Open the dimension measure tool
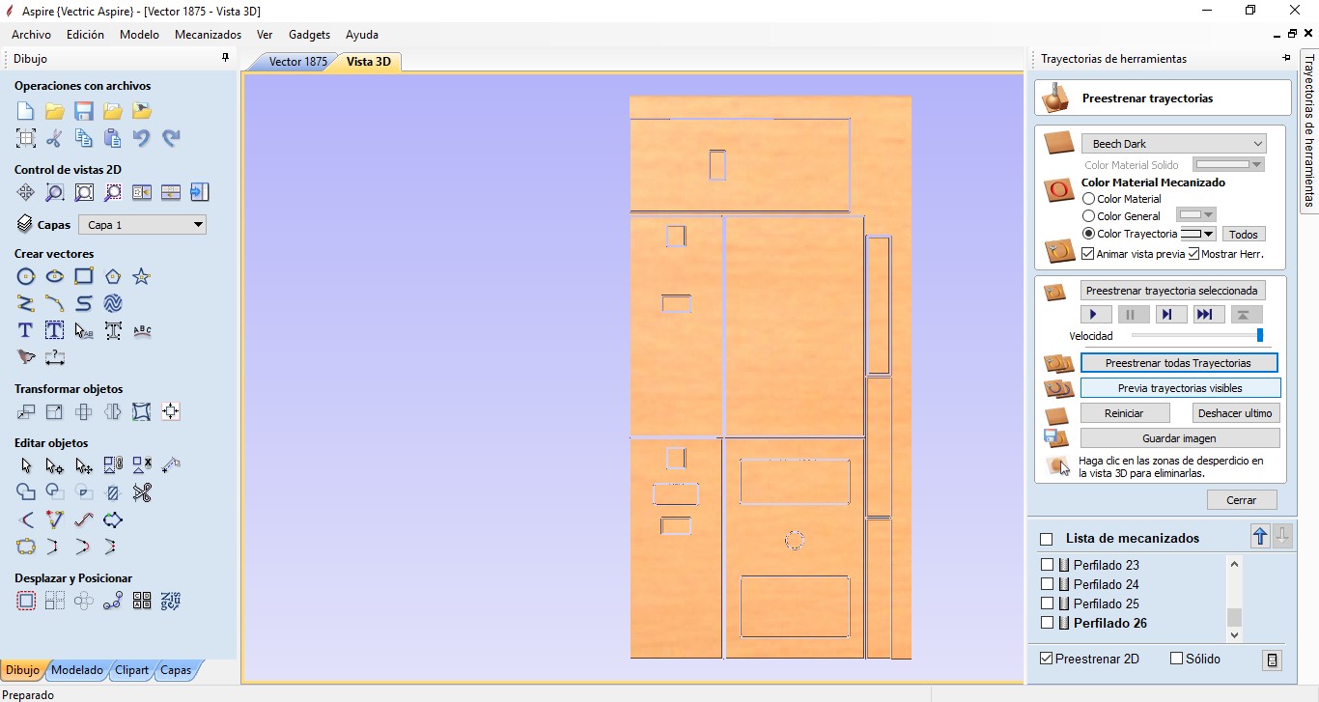Image resolution: width=1319 pixels, height=702 pixels. coord(55,357)
